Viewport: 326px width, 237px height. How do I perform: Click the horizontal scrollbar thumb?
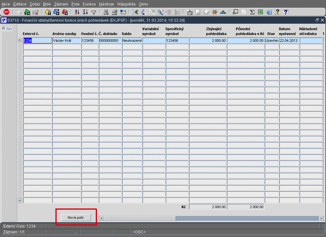point(140,218)
